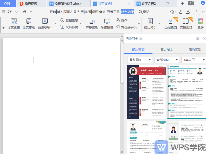Click the 查找 search button
Image resolution: width=206 pixels, height=154 pixels.
pyautogui.click(x=144, y=12)
